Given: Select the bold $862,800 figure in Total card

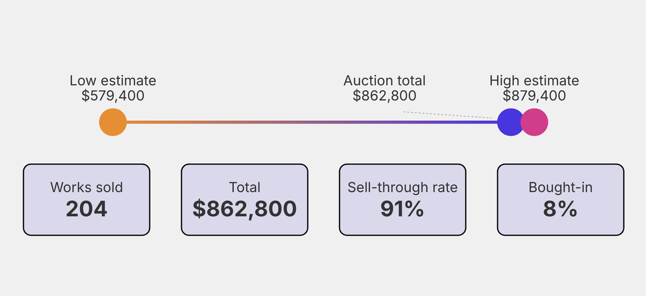Looking at the screenshot, I should point(245,208).
